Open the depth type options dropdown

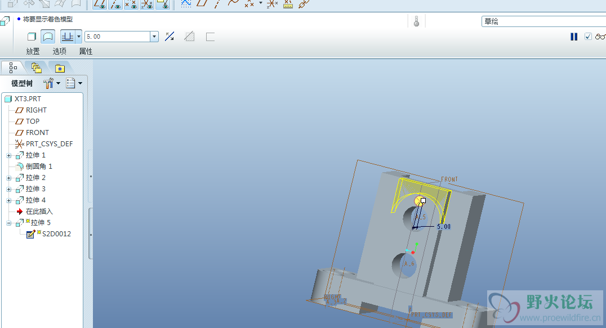click(78, 37)
